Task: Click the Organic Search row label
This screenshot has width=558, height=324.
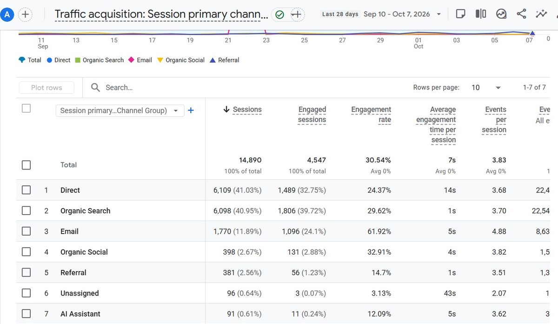Action: click(x=86, y=210)
